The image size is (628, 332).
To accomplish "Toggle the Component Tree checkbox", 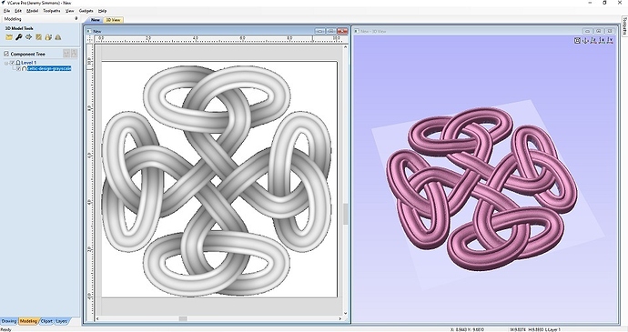I will pos(6,54).
